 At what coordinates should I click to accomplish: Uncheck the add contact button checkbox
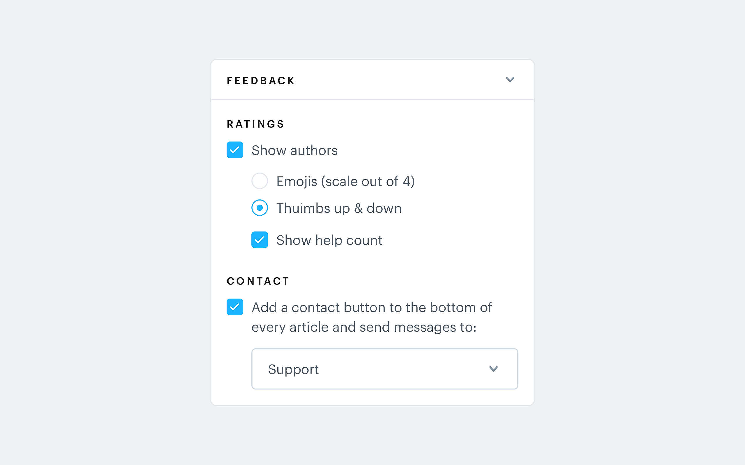(x=235, y=307)
